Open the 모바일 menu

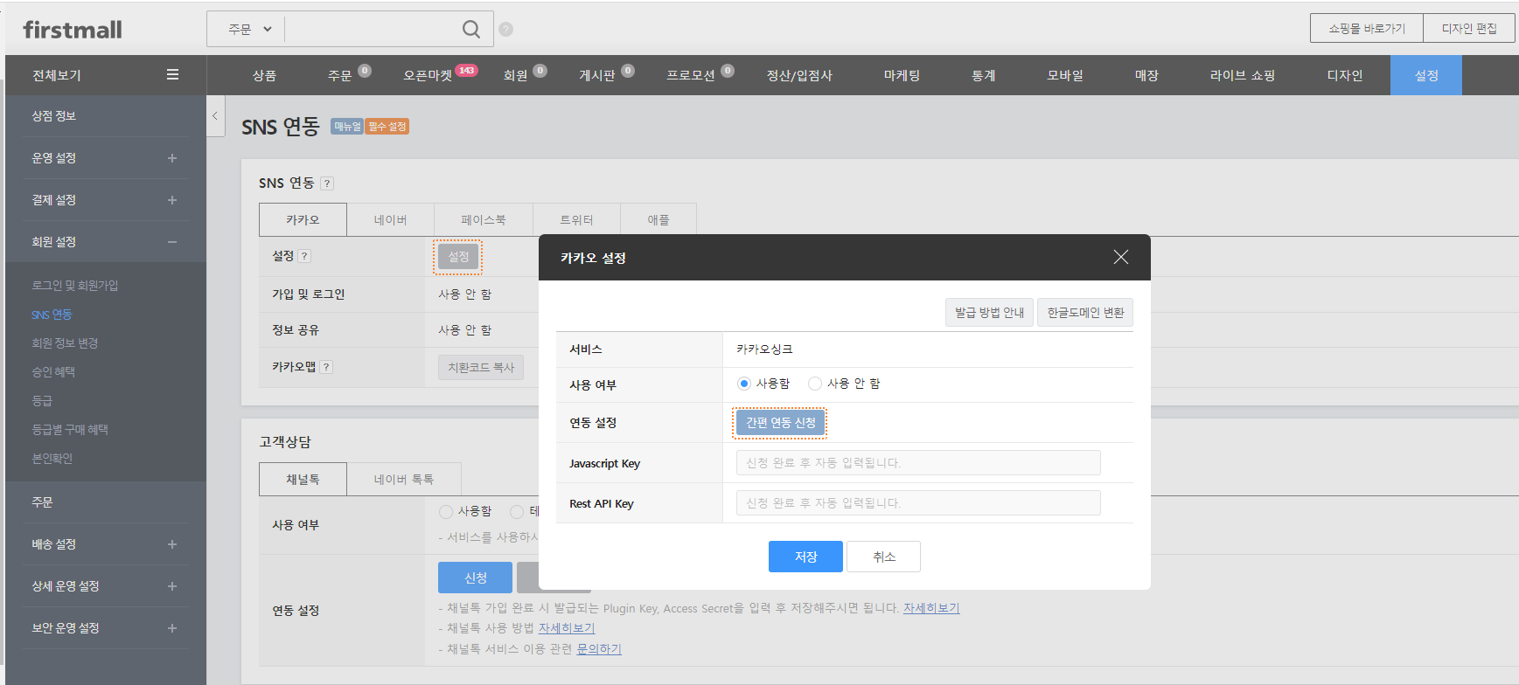[1065, 76]
